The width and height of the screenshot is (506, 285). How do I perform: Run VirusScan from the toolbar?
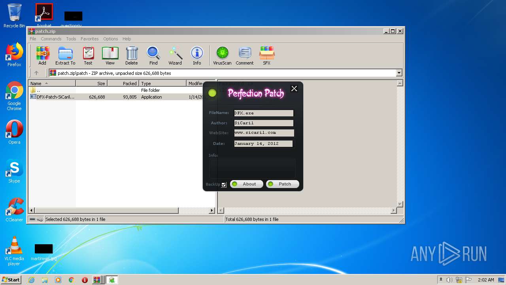[222, 55]
